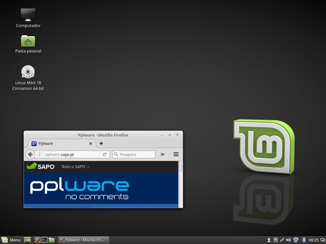Open a new tab with plus button

click(x=101, y=143)
